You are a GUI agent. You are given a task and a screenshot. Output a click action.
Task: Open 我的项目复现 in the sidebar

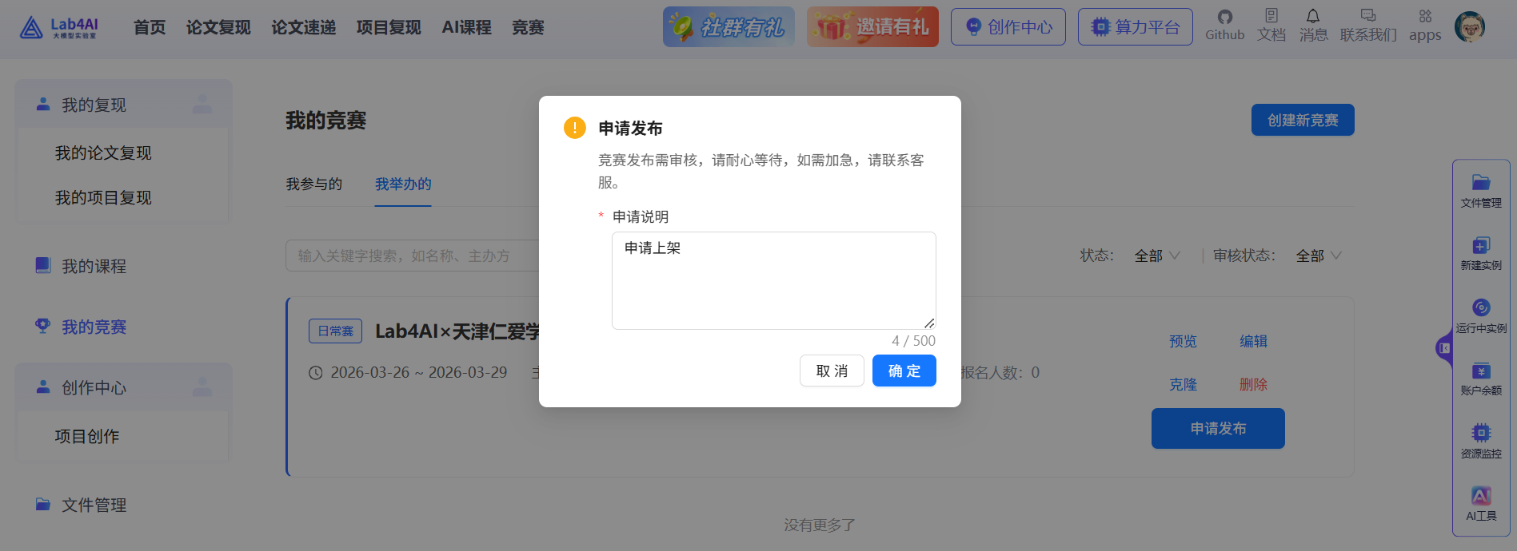click(103, 197)
